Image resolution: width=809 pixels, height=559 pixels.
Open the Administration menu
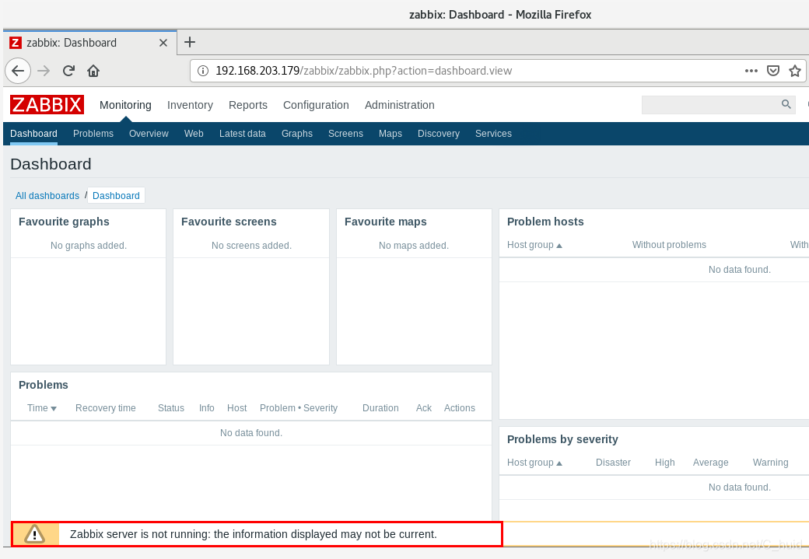(399, 105)
